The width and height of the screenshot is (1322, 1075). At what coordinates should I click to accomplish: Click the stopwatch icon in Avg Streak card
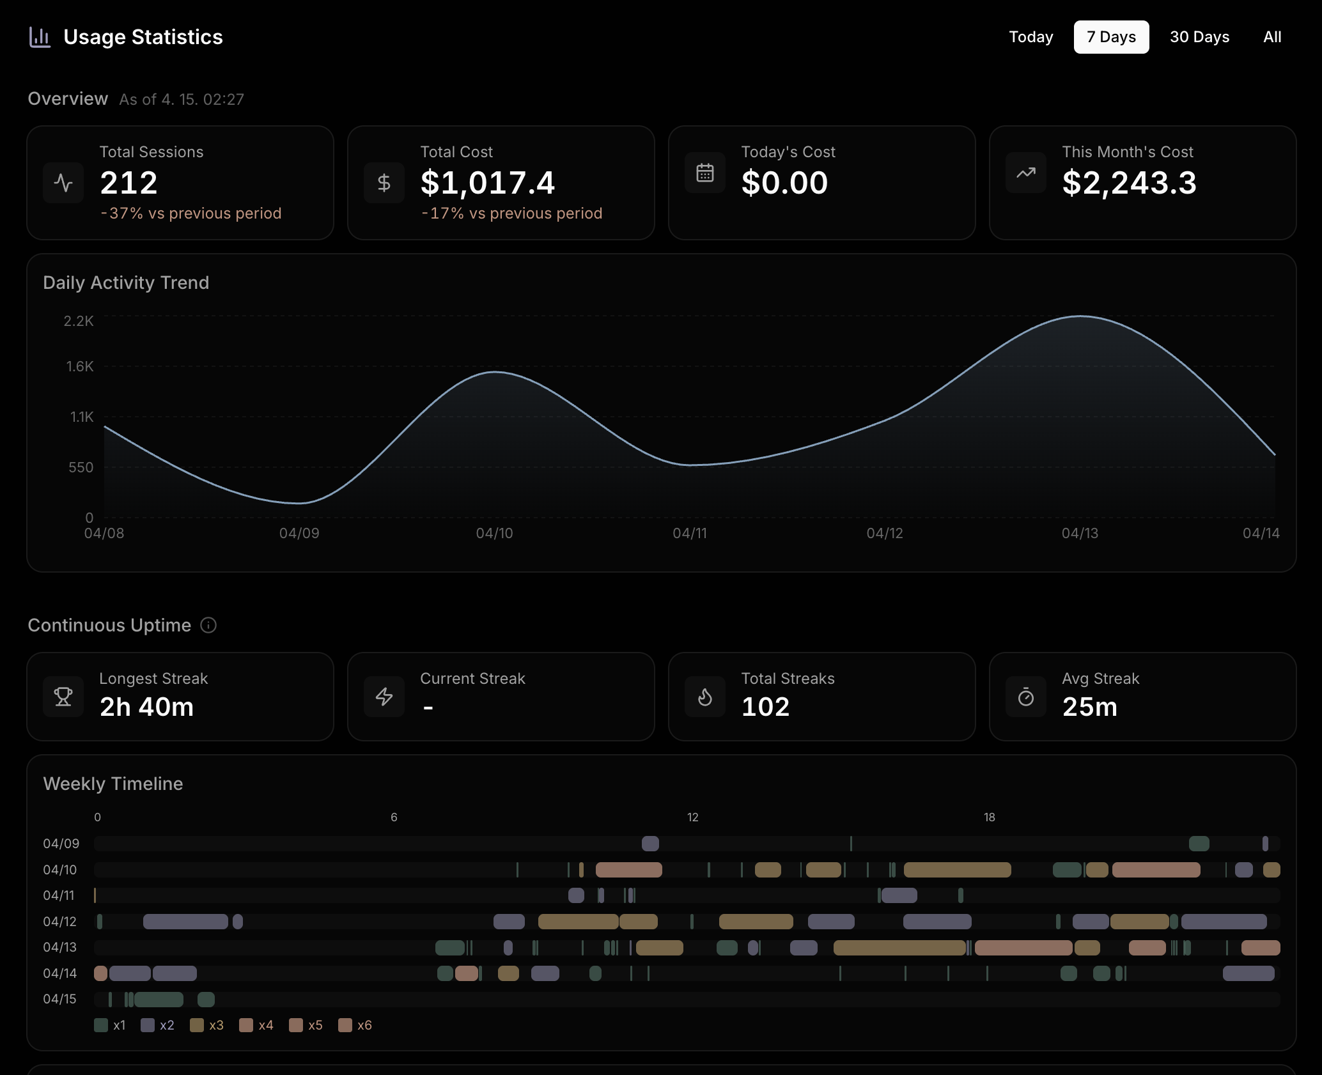pos(1026,697)
